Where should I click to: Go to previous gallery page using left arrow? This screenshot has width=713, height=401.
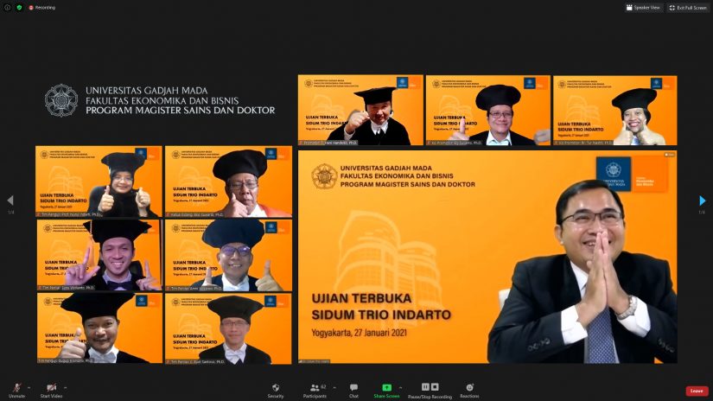click(10, 200)
